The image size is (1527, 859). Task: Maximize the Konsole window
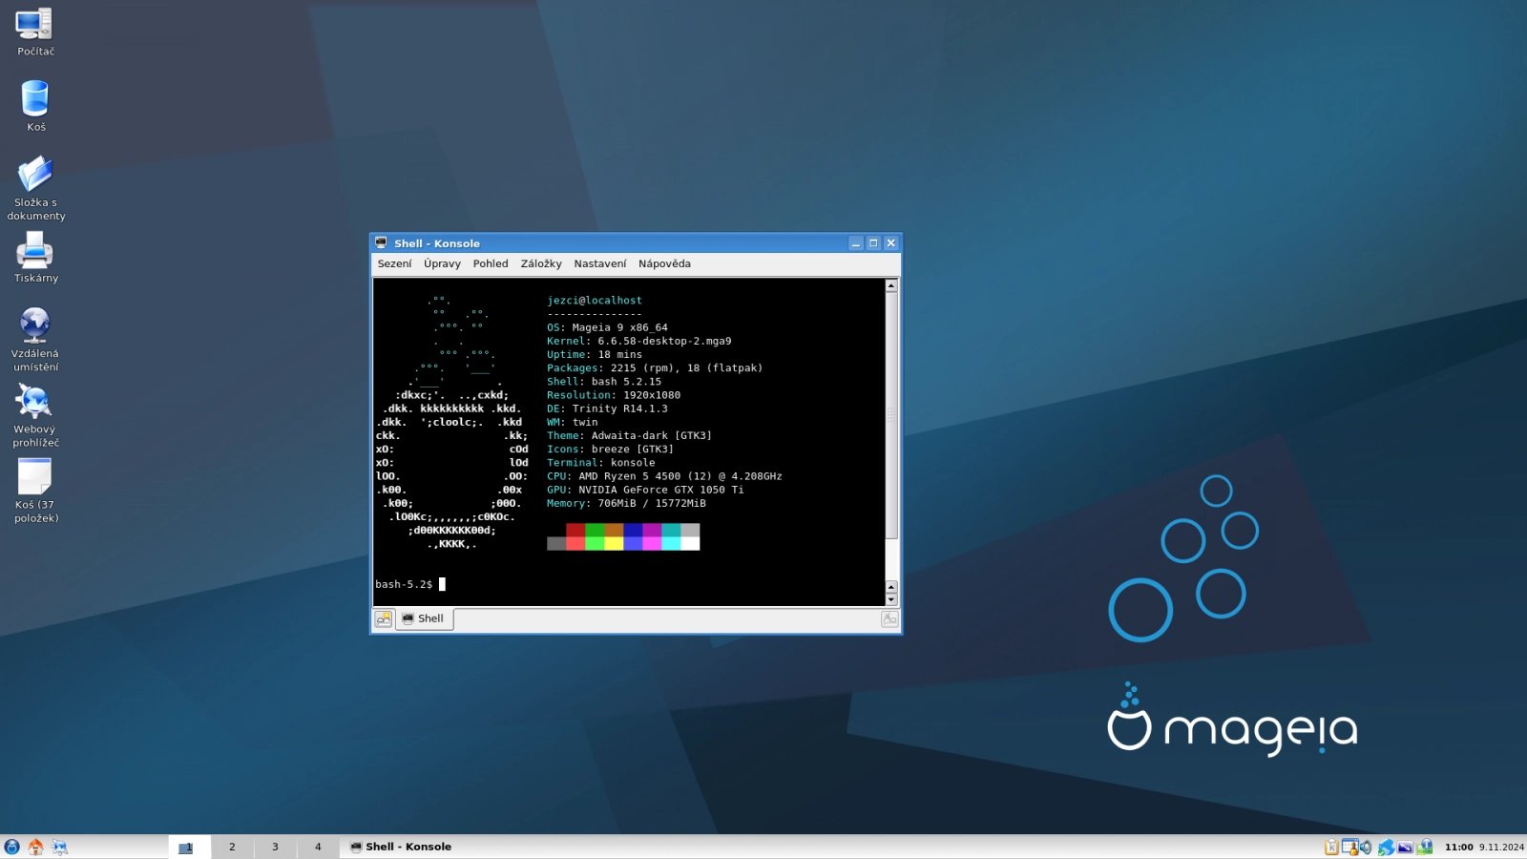(x=873, y=243)
